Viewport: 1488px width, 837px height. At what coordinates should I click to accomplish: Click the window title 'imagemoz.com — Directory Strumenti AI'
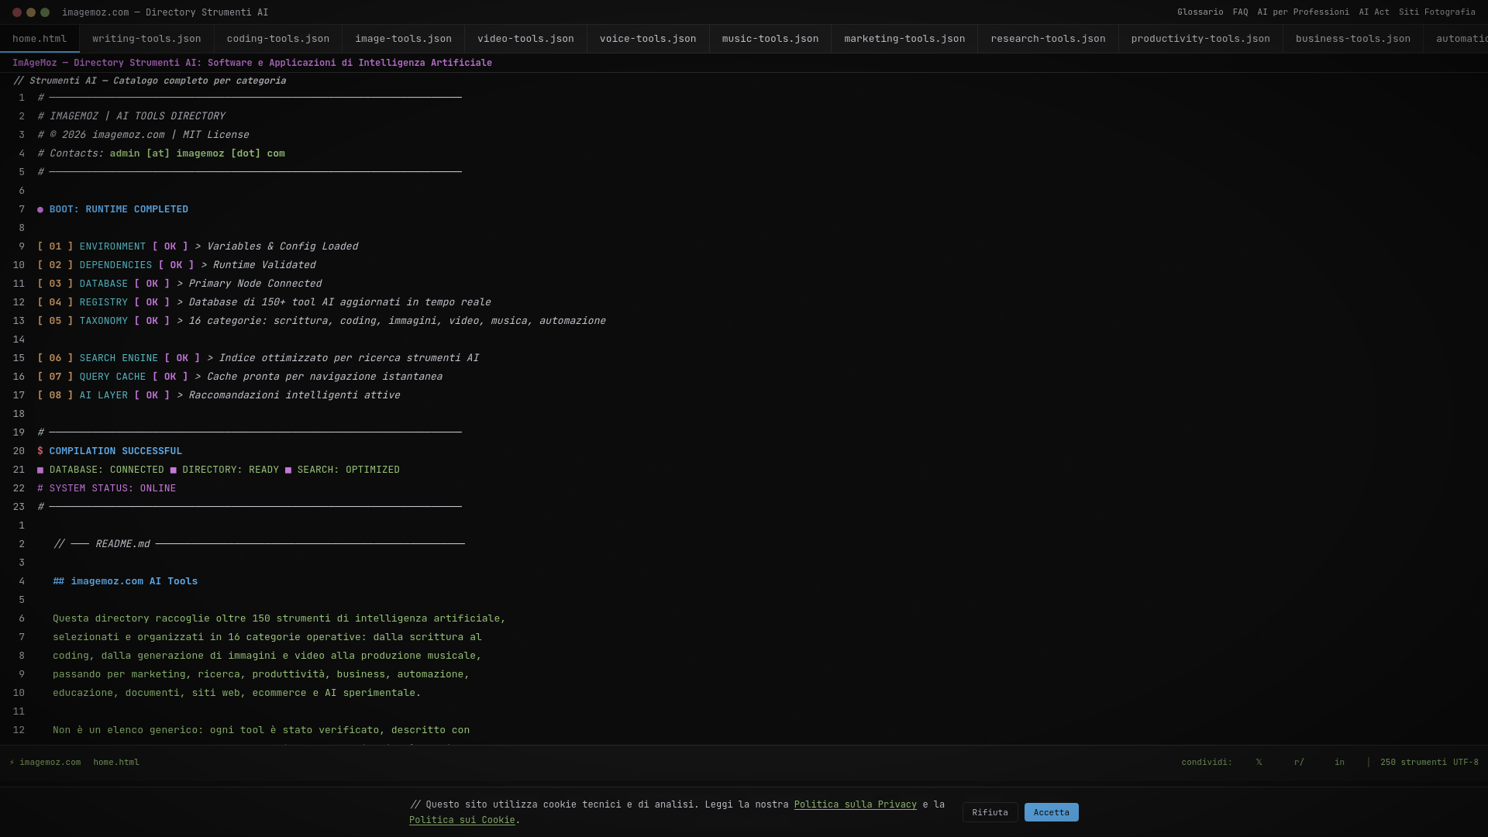(165, 12)
